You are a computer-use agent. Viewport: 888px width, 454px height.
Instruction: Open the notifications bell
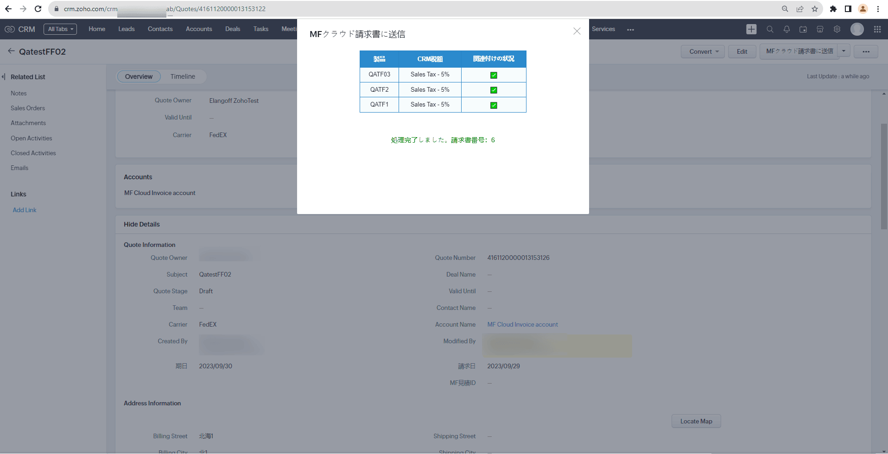coord(787,29)
